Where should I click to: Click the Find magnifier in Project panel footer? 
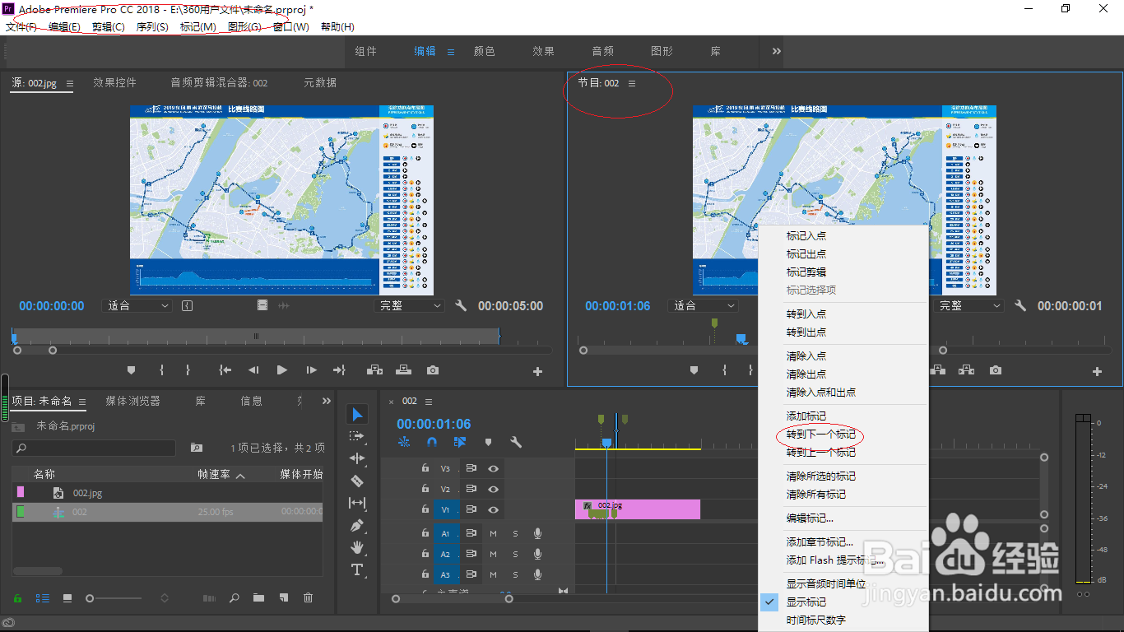(235, 598)
